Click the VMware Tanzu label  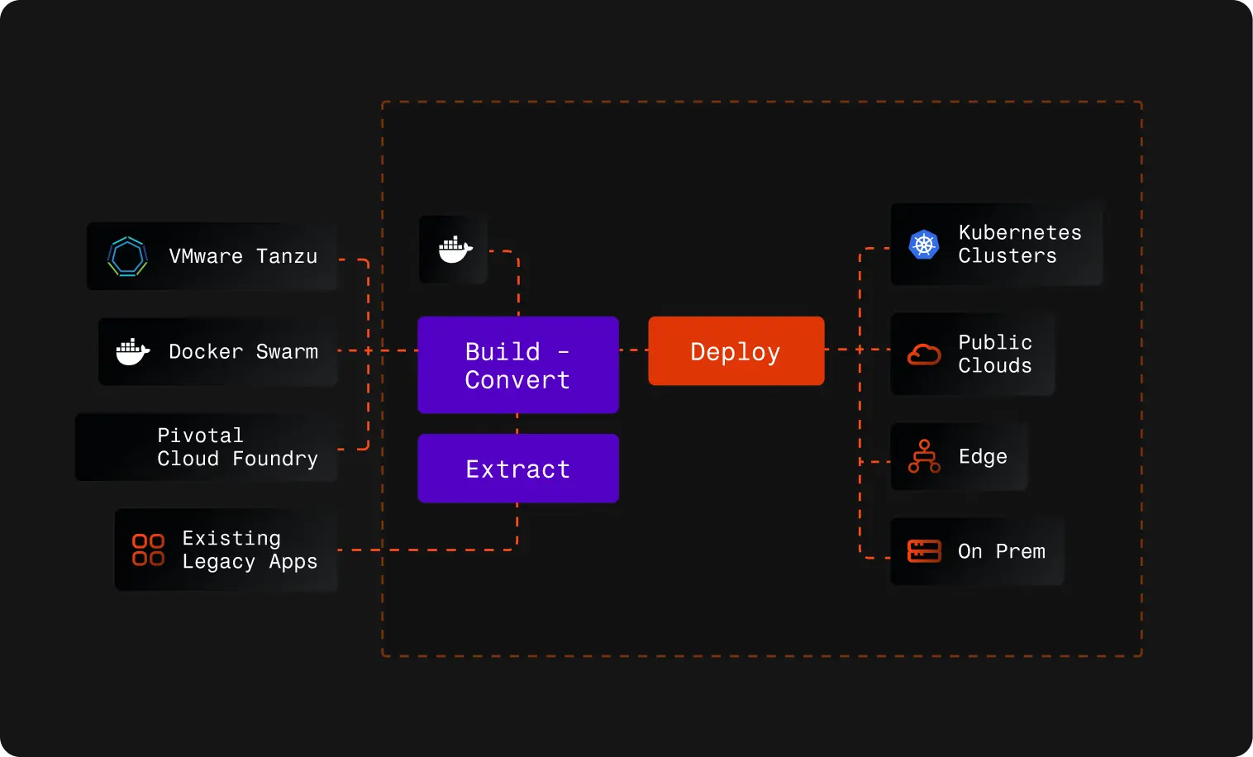243,256
